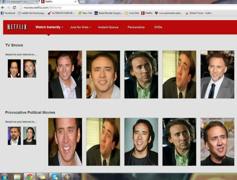Screen dimensions: 237x180
Task: Open Winamp from the taskbar
Action: (x=67, y=177)
